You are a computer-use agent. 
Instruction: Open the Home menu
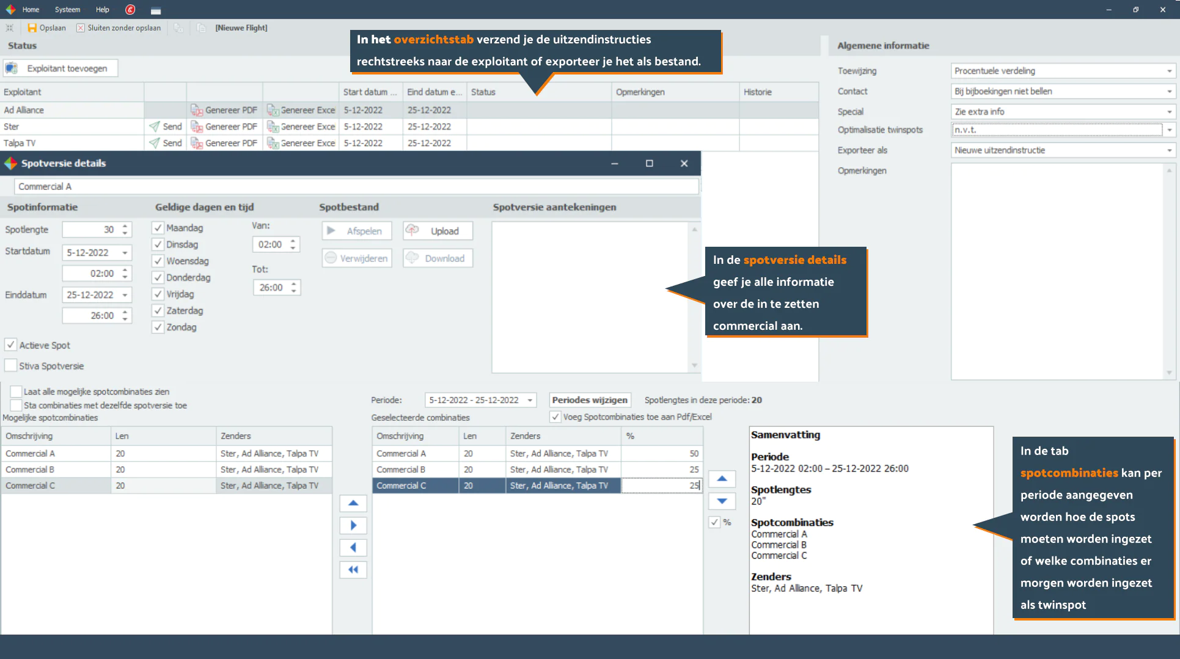31,9
